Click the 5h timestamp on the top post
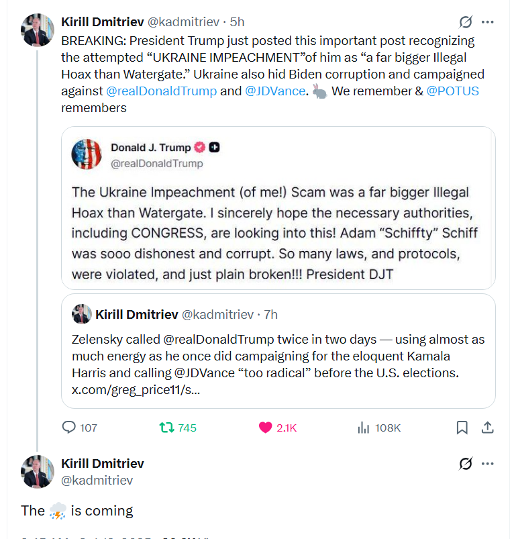 pyautogui.click(x=237, y=22)
